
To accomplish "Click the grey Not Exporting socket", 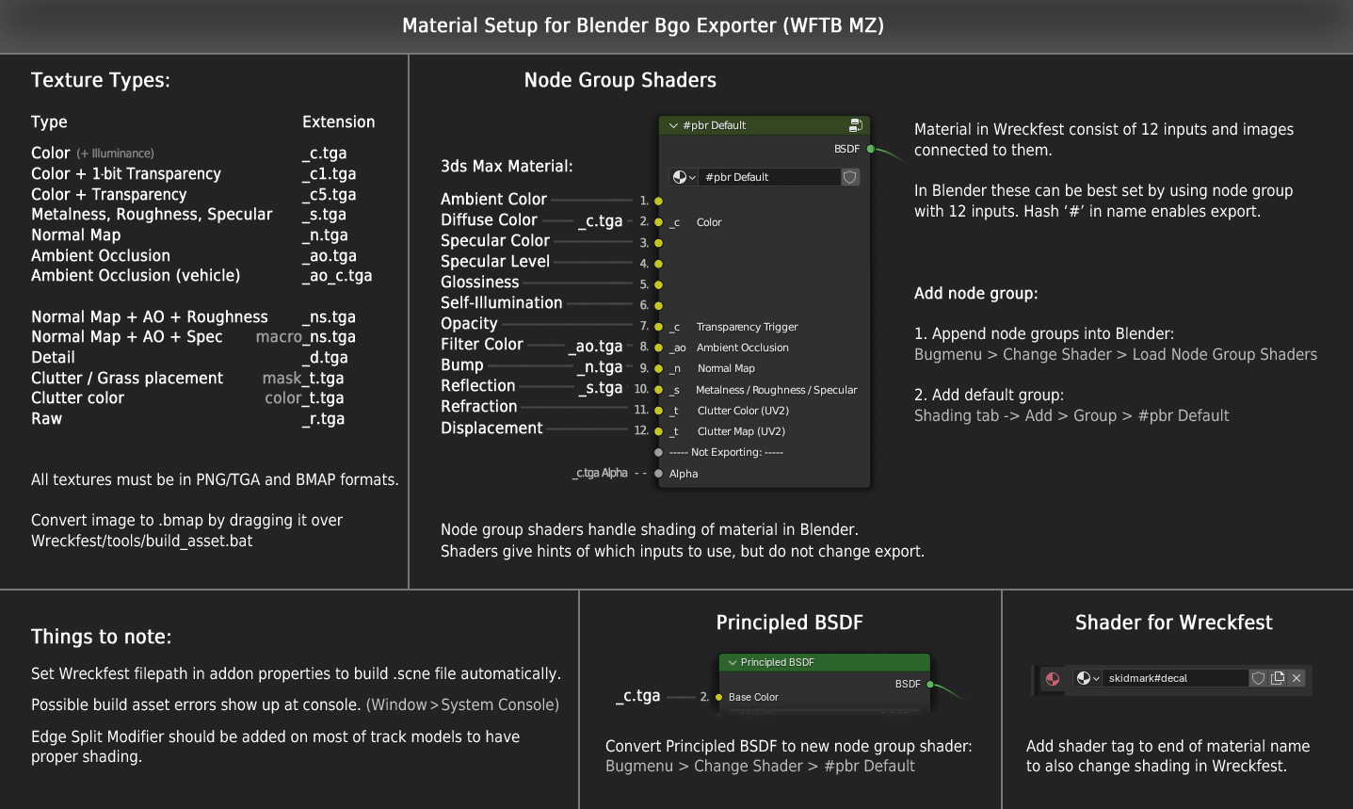I will coord(659,452).
